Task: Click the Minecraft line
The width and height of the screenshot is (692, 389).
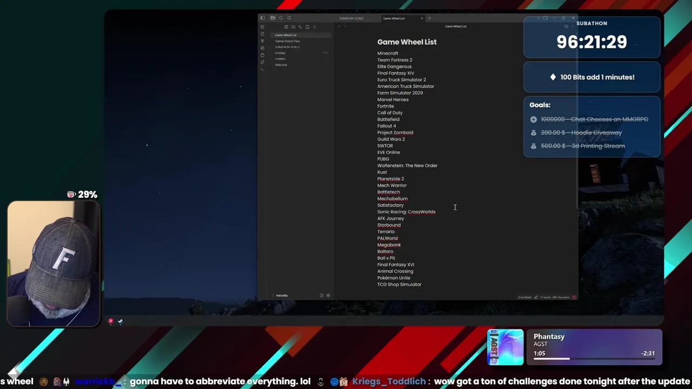Action: (388, 53)
